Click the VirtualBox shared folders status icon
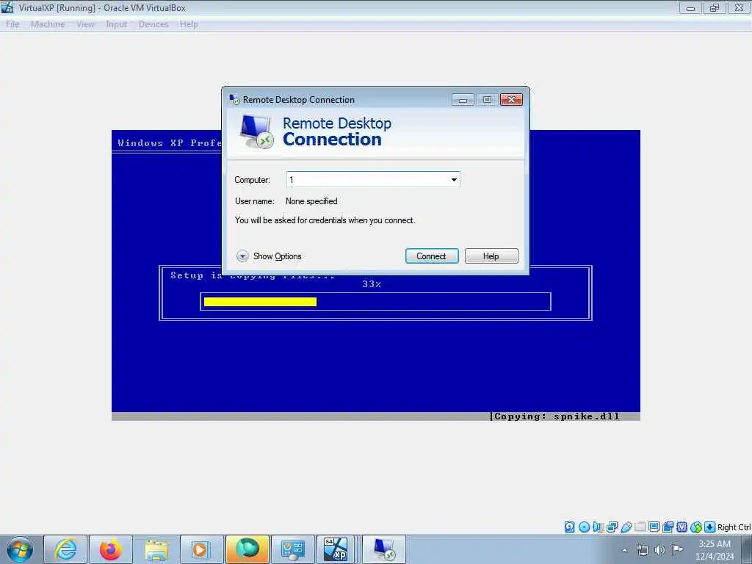Screen dimensions: 752x564 click(640, 527)
